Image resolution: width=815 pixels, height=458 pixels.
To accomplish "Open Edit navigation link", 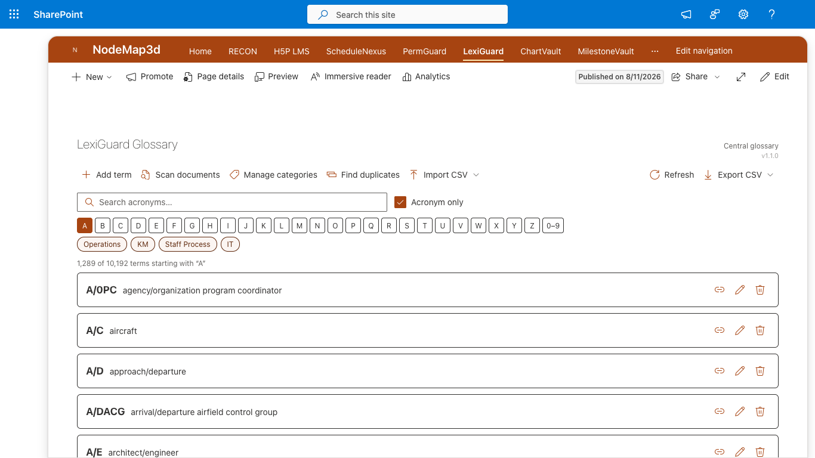I will pyautogui.click(x=704, y=51).
